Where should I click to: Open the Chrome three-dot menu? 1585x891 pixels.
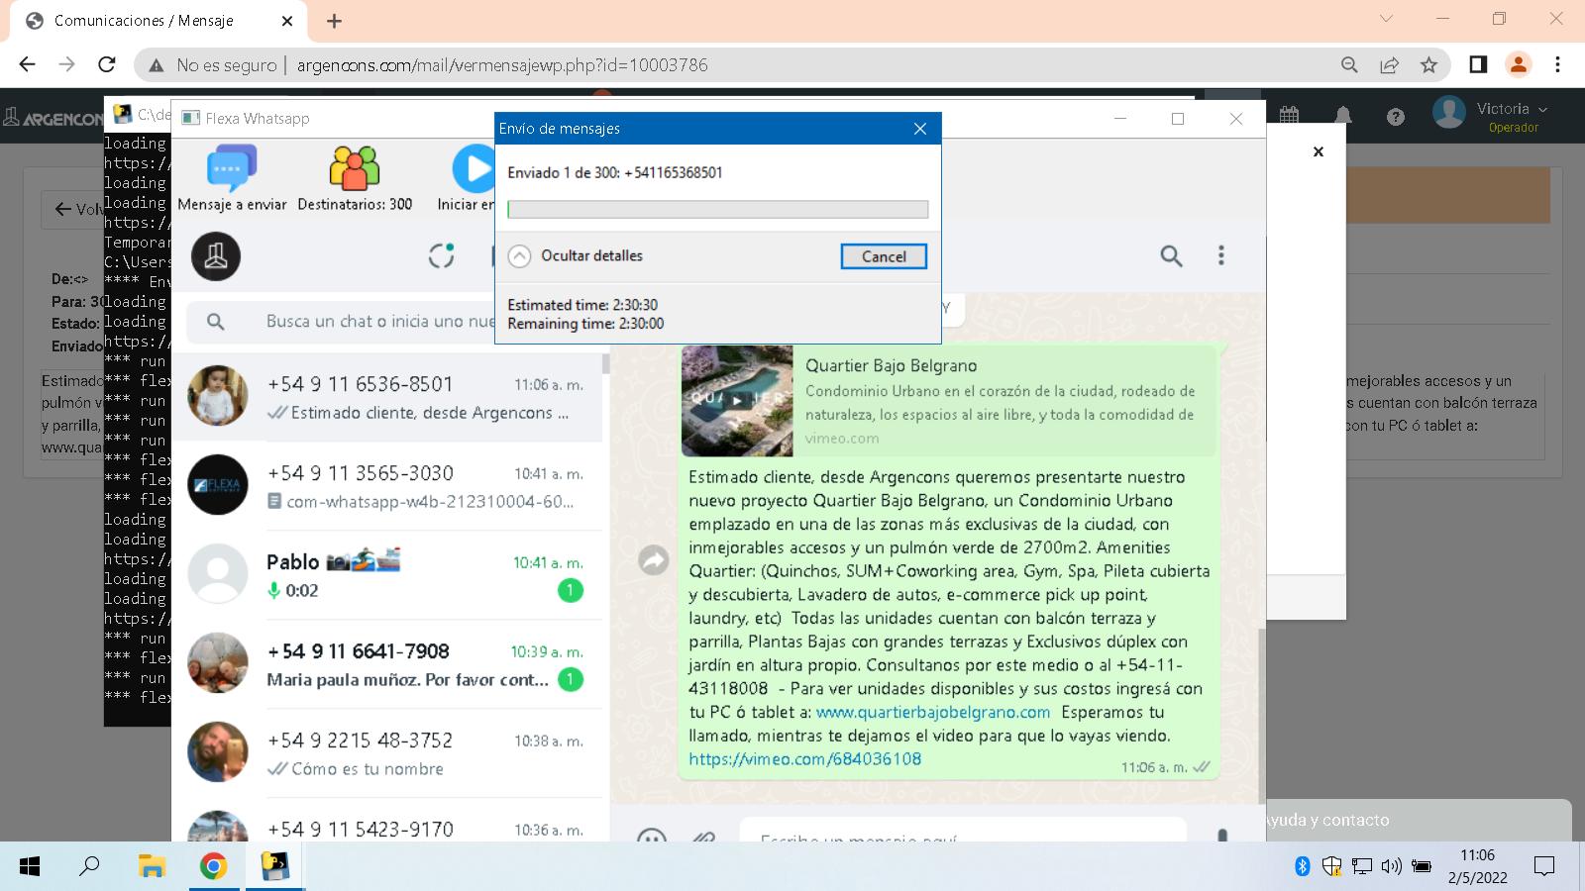click(1557, 65)
